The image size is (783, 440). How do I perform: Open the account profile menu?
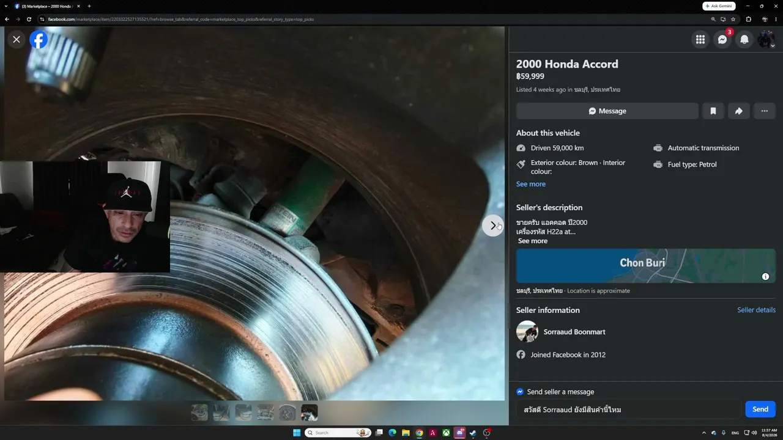(x=766, y=40)
